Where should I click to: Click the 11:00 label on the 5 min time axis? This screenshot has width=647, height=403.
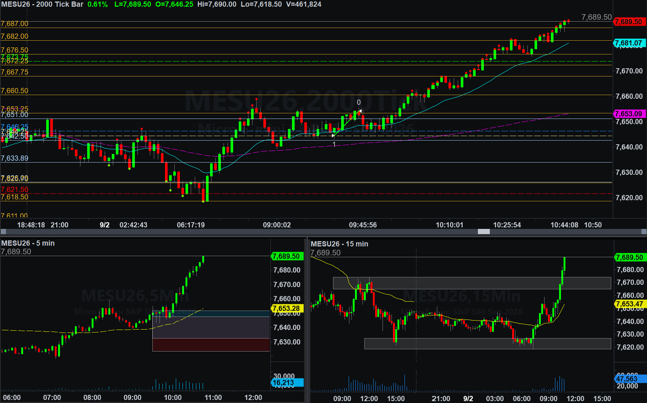pyautogui.click(x=213, y=398)
